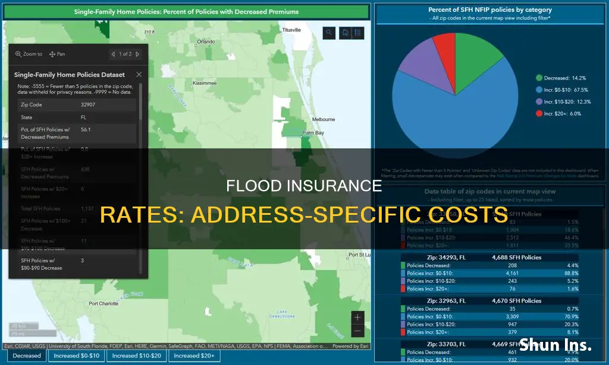Select Policies Incr. $20+ row with 76
The width and height of the screenshot is (609, 365).
tap(489, 288)
